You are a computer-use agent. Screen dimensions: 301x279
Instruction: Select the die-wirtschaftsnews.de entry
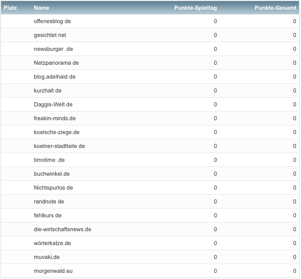62,230
